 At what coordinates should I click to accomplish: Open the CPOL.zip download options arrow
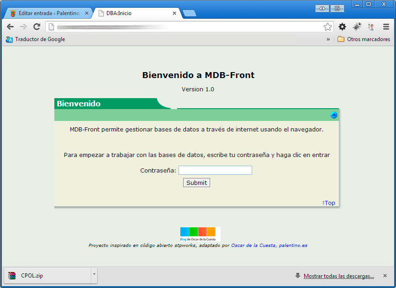pos(94,275)
